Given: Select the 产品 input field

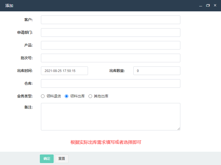Looking at the screenshot, I should pyautogui.click(x=111, y=45).
